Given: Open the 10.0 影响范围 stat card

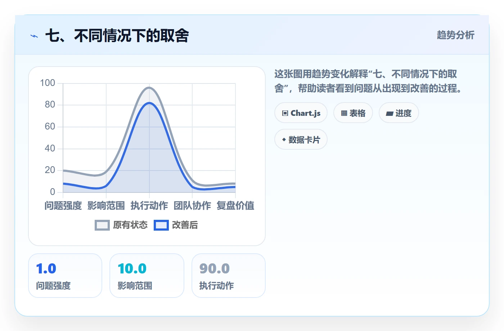Looking at the screenshot, I should [x=147, y=276].
